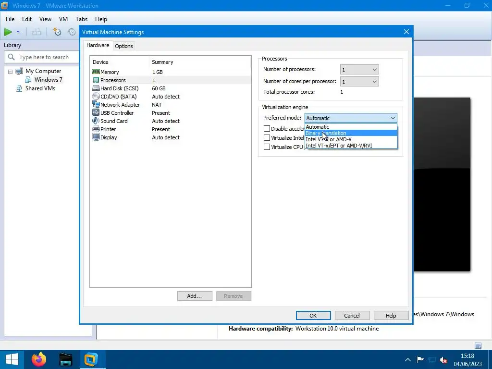The image size is (492, 369).
Task: Click the Take Snapshot clock icon
Action: click(x=57, y=32)
